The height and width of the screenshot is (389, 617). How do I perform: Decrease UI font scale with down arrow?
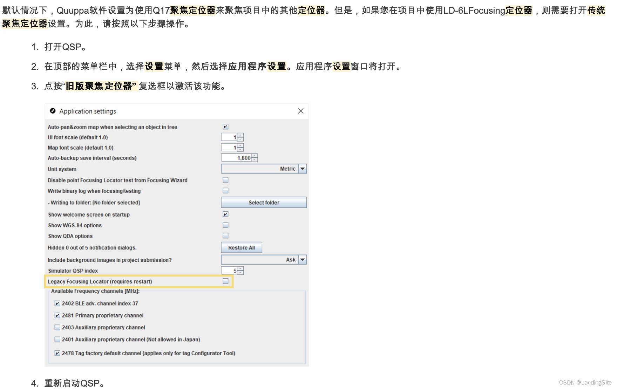(240, 139)
